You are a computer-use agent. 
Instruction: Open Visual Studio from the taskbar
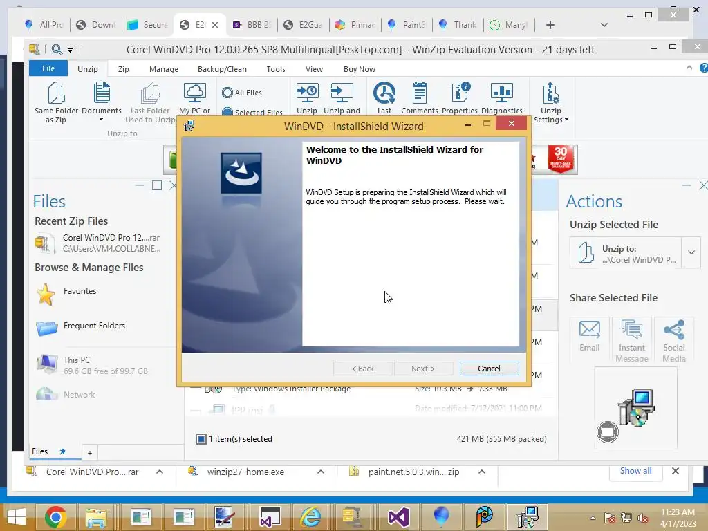pos(399,516)
